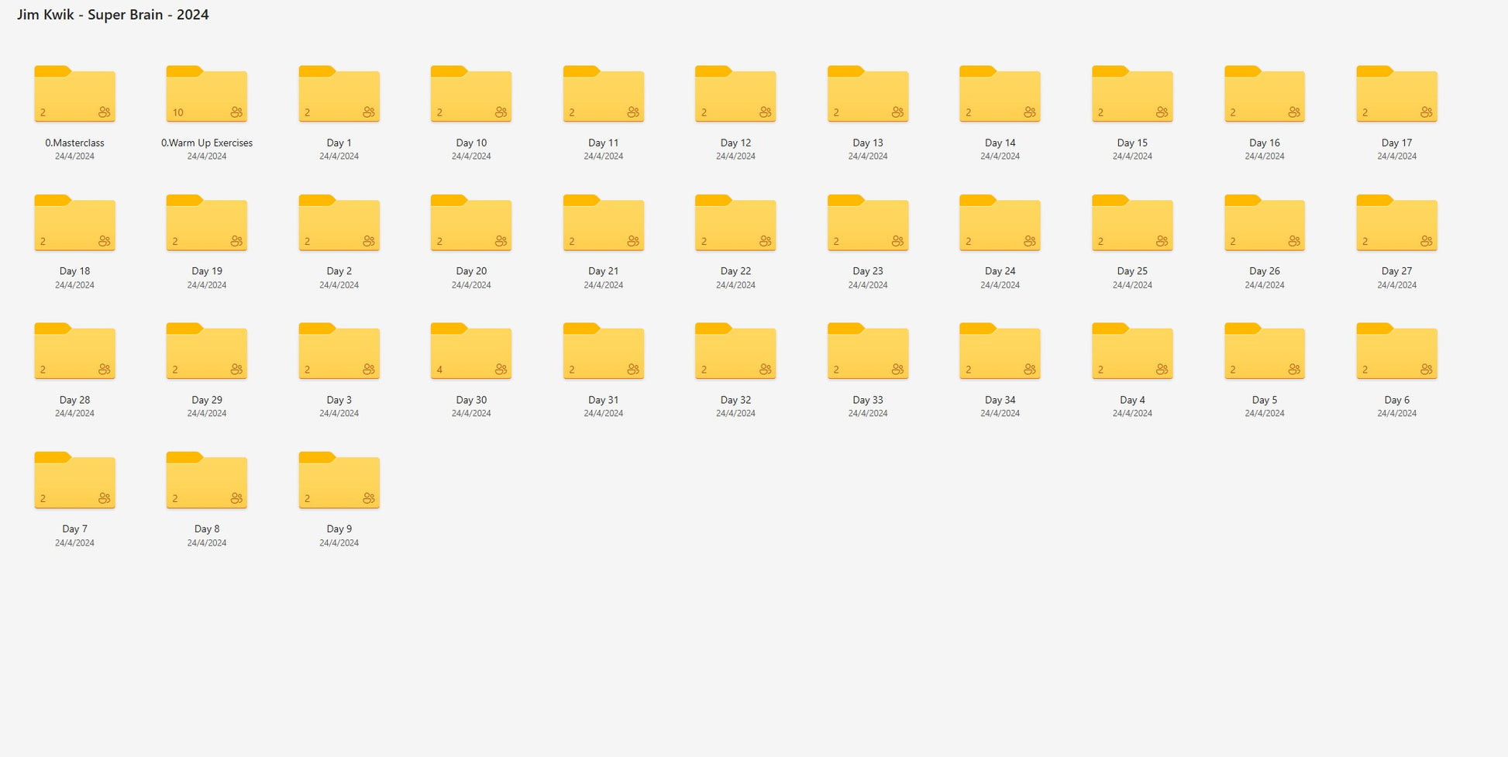Click the Jim Kwik - Super Brain - 2024 title
The width and height of the screenshot is (1508, 757).
(x=113, y=15)
